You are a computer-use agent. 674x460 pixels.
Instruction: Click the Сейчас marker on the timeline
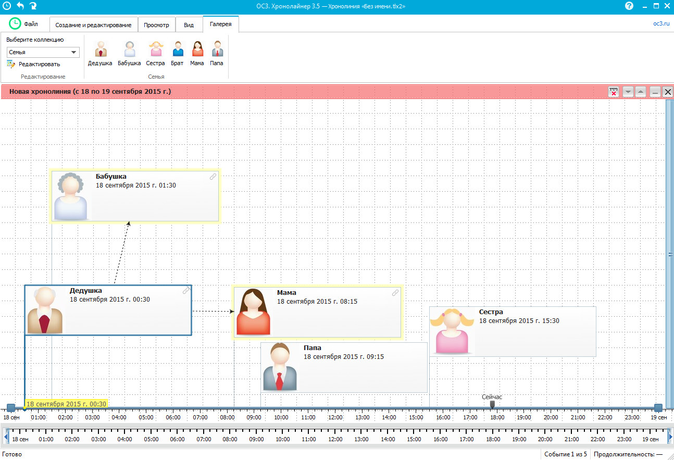pos(492,404)
